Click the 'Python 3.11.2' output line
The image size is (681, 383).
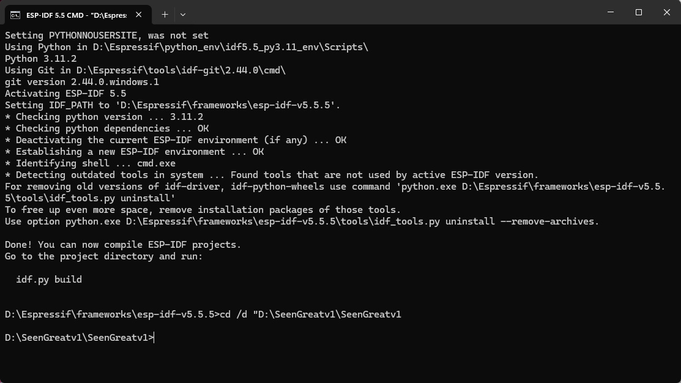(41, 59)
